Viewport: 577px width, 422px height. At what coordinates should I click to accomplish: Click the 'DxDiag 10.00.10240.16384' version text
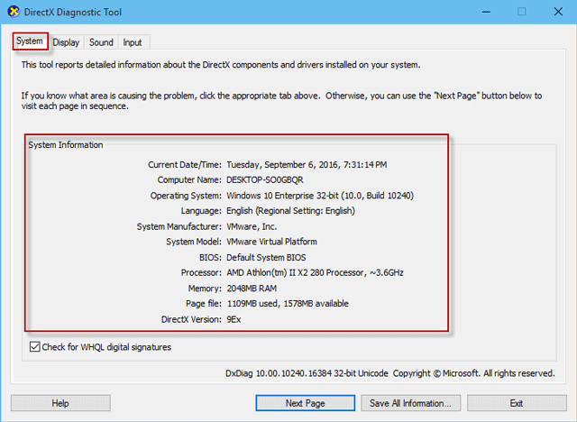coord(278,373)
